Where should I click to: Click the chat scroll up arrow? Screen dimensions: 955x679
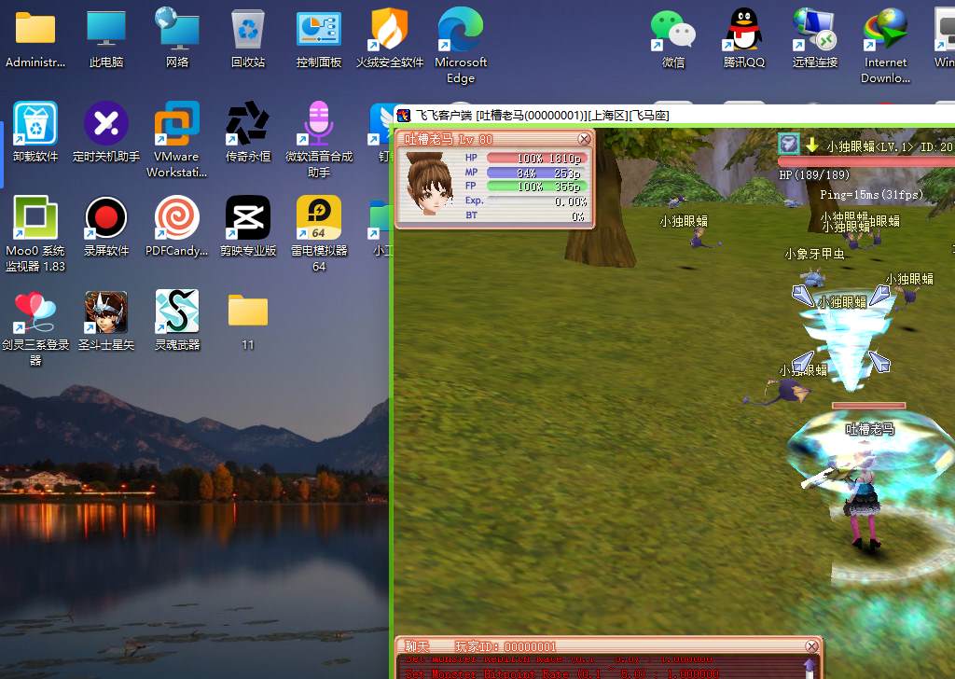click(810, 666)
